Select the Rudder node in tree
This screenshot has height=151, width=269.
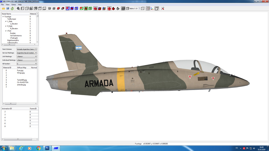pos(13,33)
